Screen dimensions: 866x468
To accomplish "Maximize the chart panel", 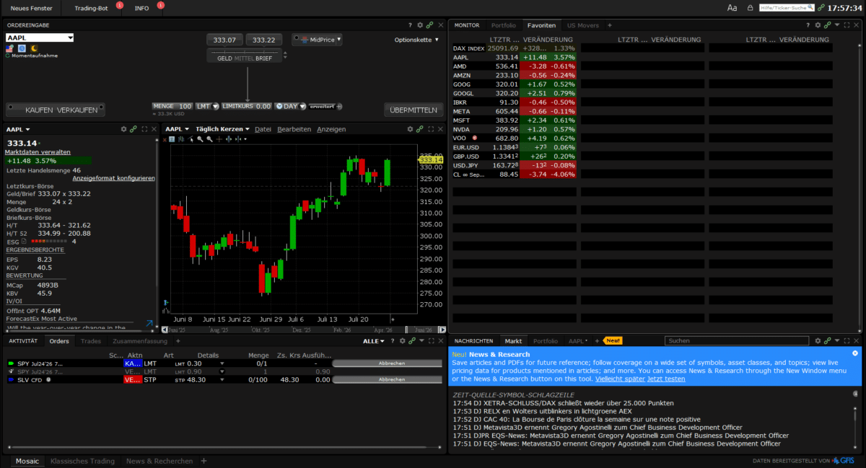I will [x=431, y=129].
